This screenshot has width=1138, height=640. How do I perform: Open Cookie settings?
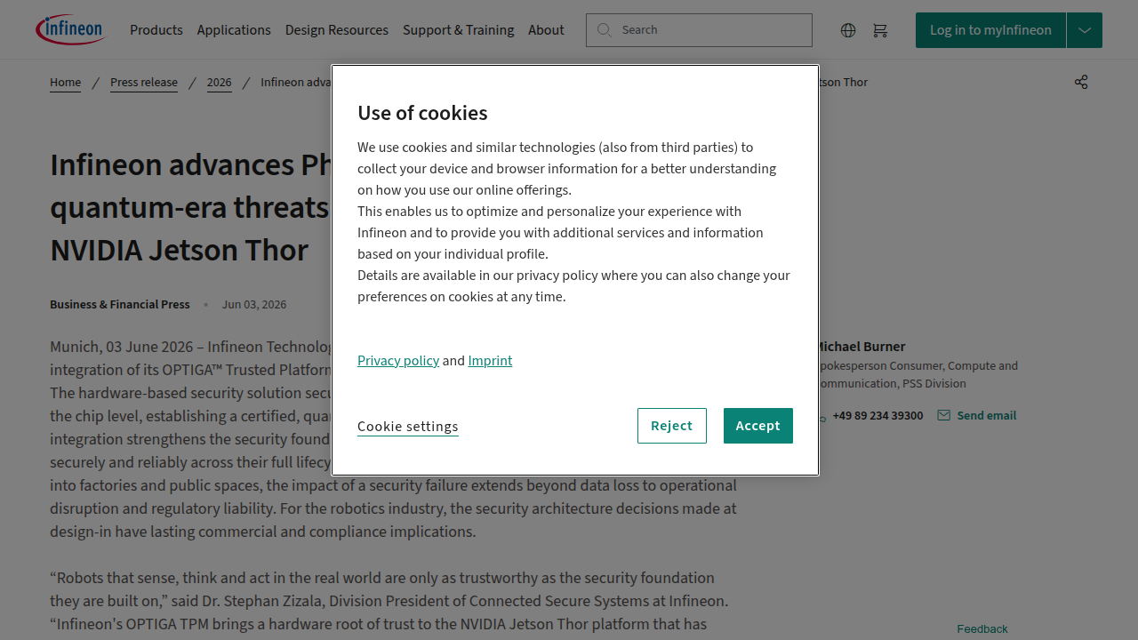click(408, 427)
